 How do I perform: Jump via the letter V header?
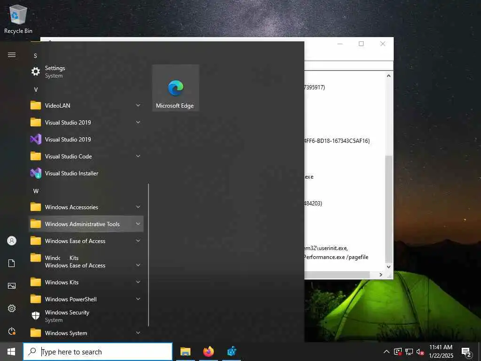tap(36, 90)
